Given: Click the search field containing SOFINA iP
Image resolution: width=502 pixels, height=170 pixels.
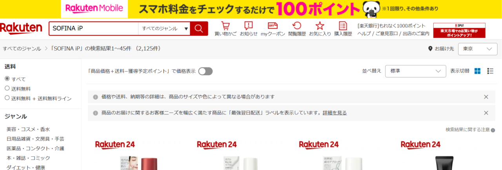Looking at the screenshot, I should 93,29.
